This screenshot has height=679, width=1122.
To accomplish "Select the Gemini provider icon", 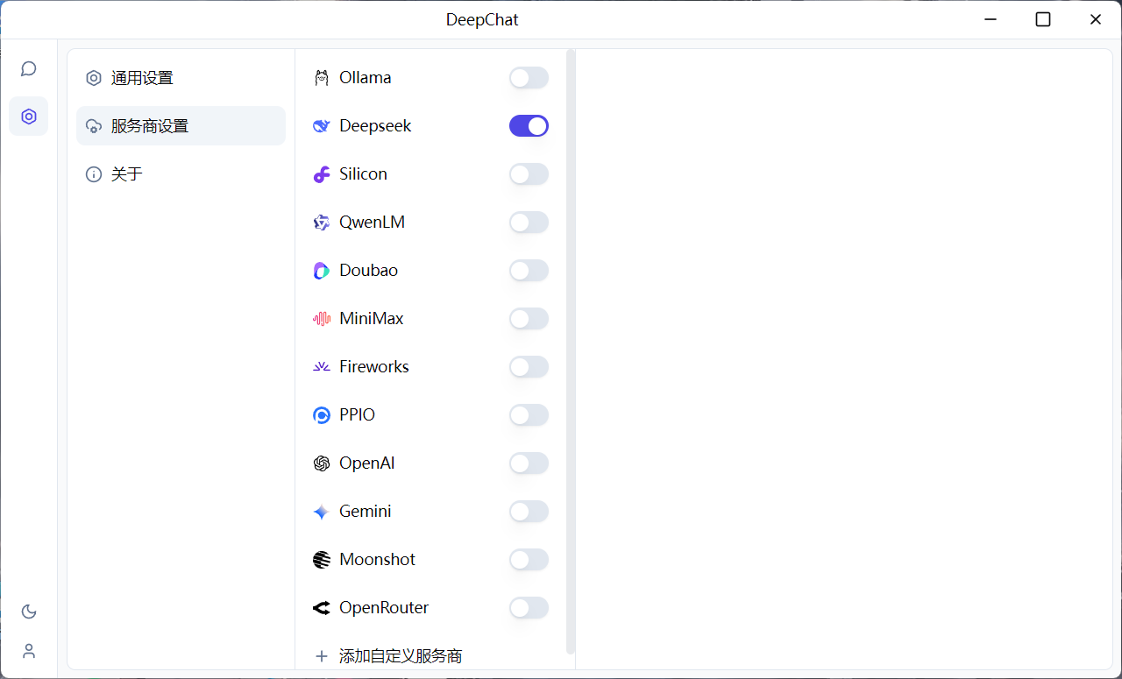I will [x=322, y=511].
